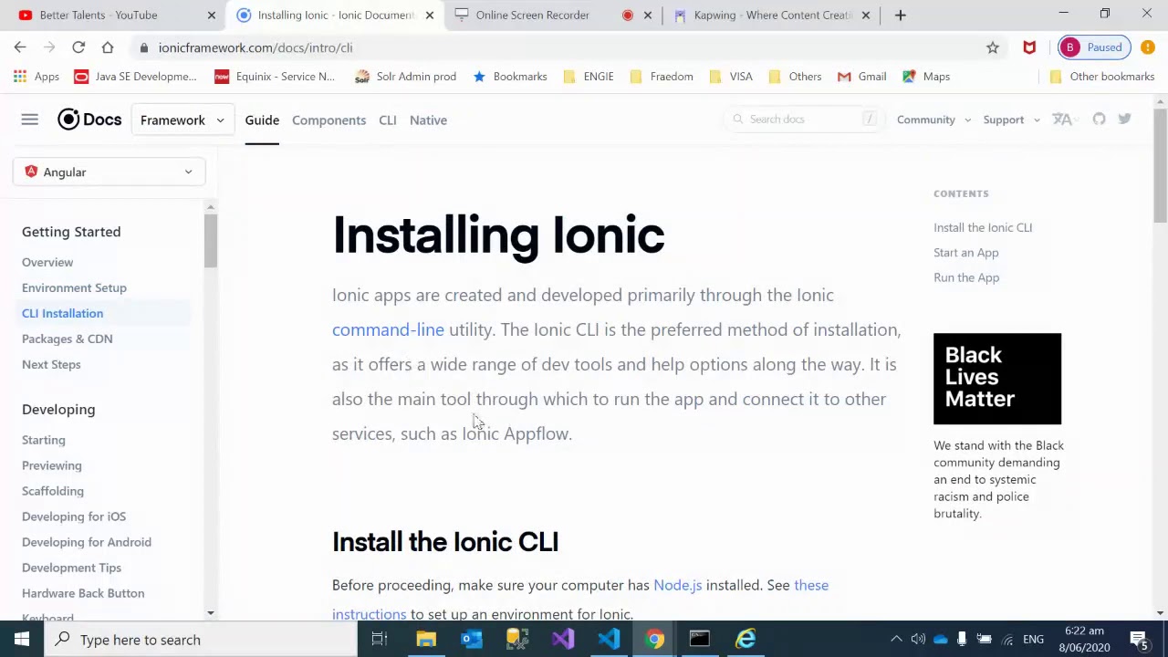
Task: Open Environment Setup sidebar link
Action: [x=74, y=287]
